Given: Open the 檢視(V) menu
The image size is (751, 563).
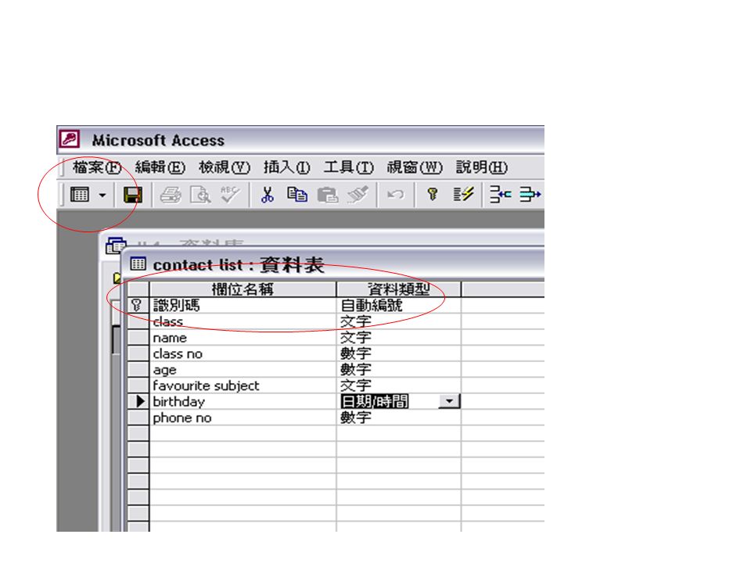Looking at the screenshot, I should coord(225,167).
